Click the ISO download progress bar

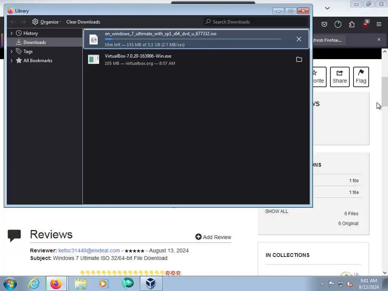193,39
